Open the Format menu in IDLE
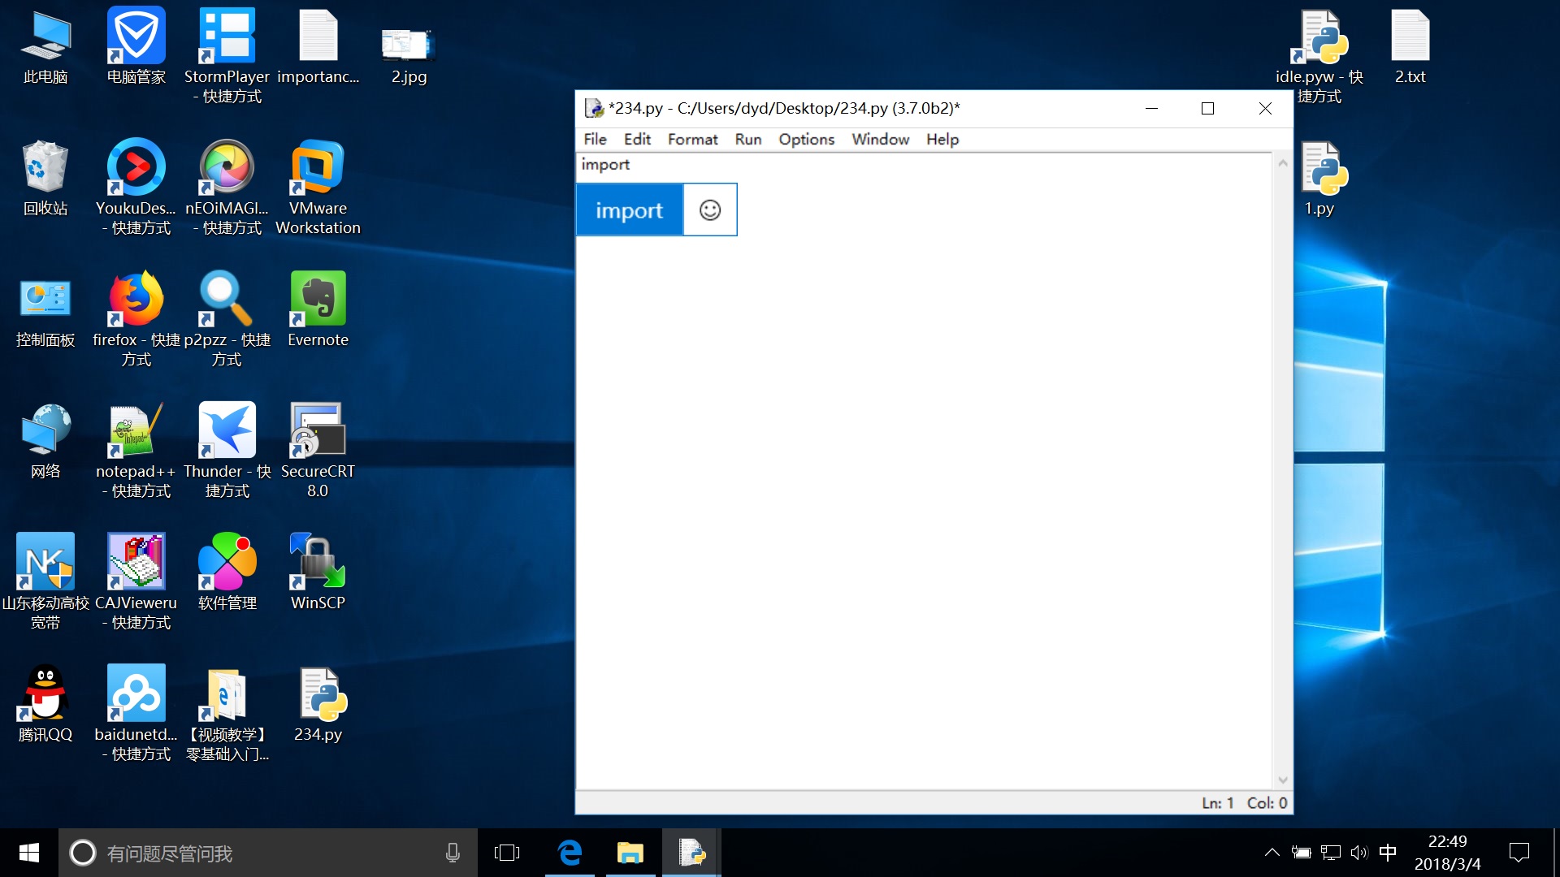The image size is (1560, 877). (x=692, y=140)
